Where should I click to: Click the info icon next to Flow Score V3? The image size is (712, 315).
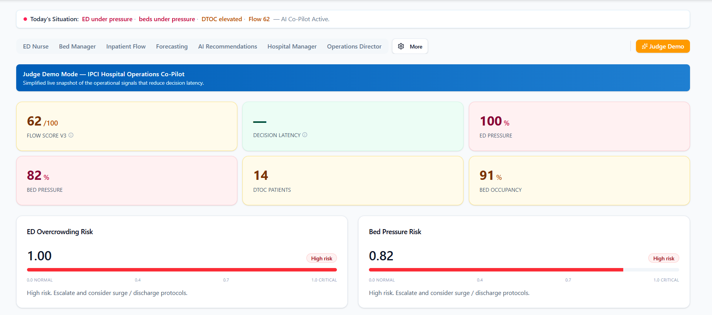(71, 135)
